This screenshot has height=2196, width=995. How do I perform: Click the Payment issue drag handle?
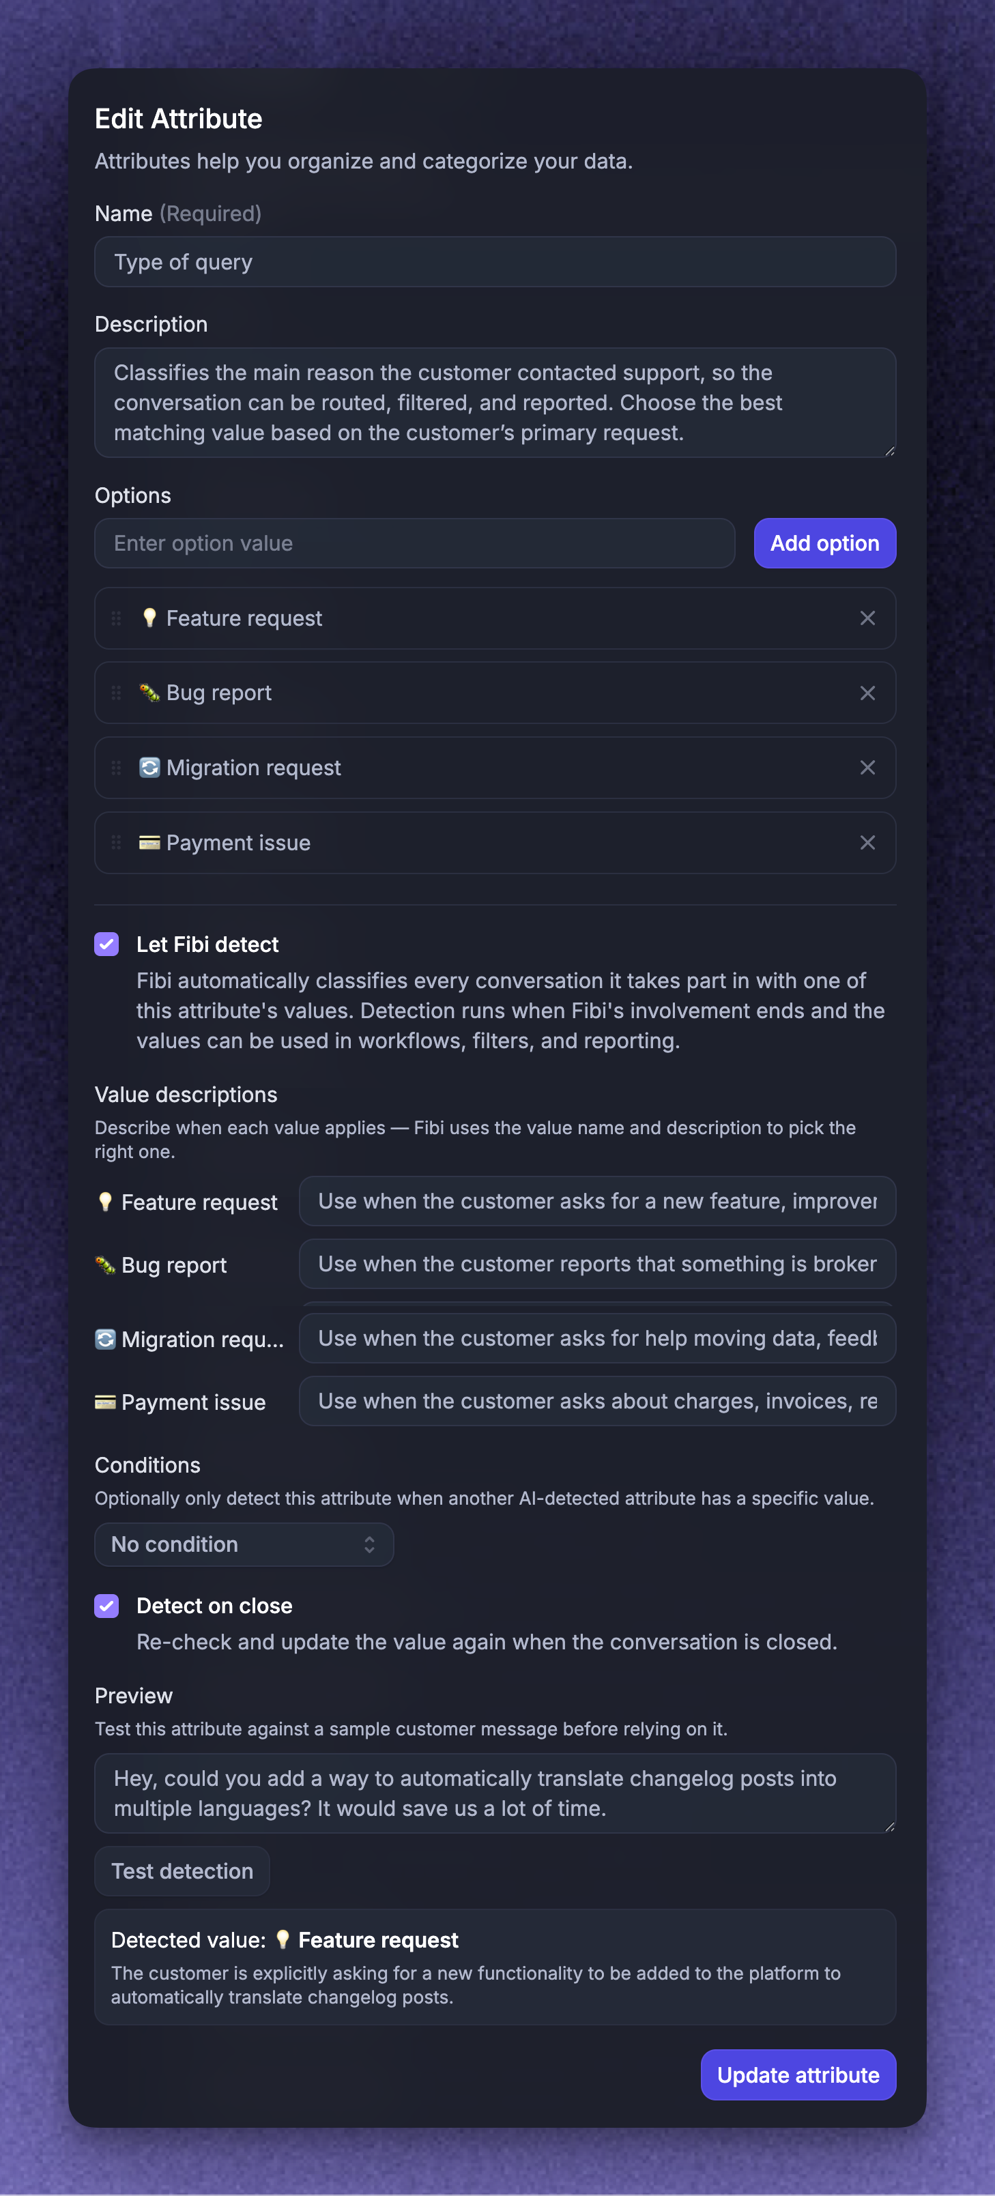117,843
